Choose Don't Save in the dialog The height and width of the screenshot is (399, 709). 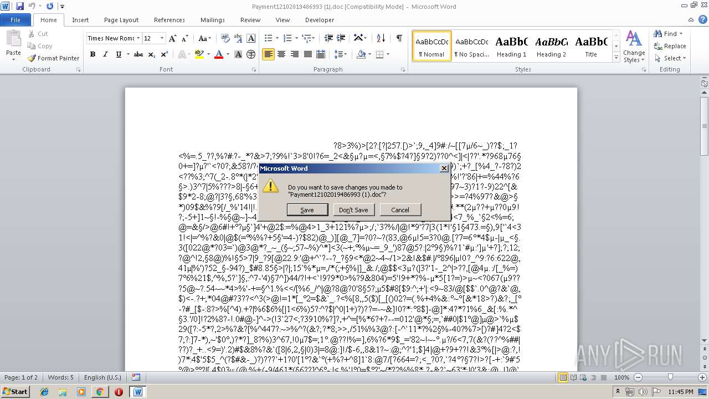pos(353,210)
